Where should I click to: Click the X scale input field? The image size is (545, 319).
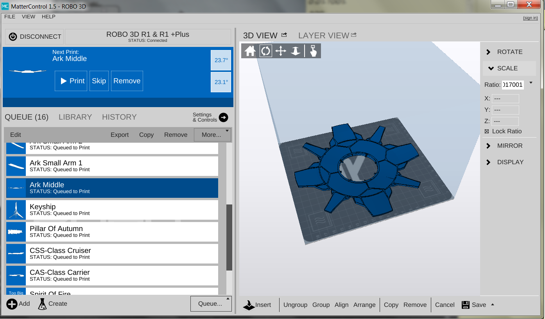coord(506,99)
